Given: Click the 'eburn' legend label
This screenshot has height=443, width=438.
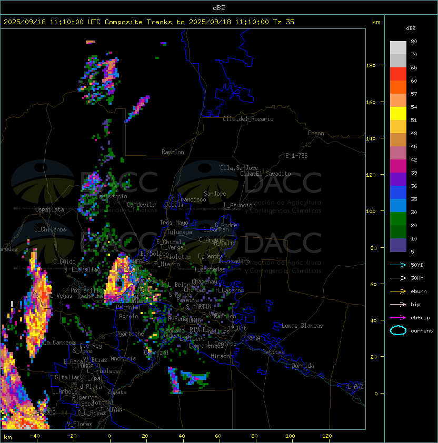Looking at the screenshot, I should 419,291.
